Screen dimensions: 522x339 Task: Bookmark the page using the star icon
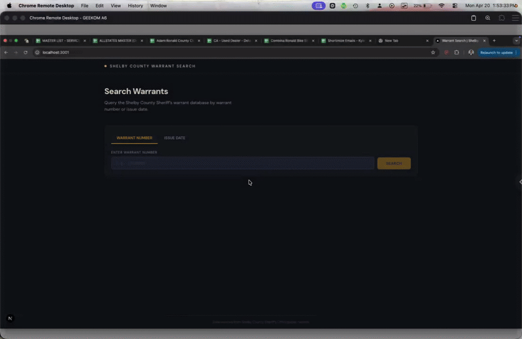433,52
